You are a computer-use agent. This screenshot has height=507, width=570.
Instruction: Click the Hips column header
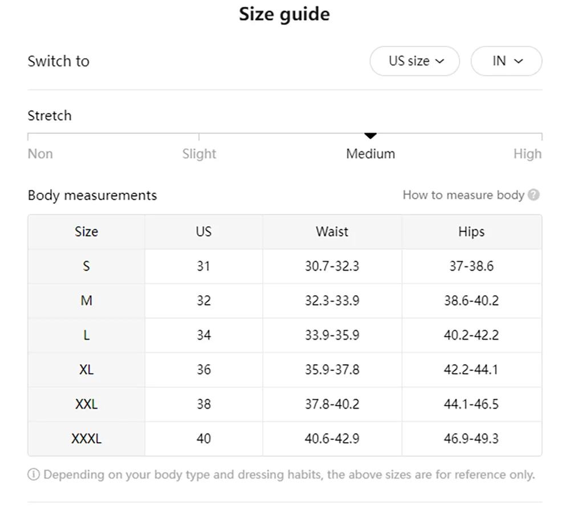(471, 232)
